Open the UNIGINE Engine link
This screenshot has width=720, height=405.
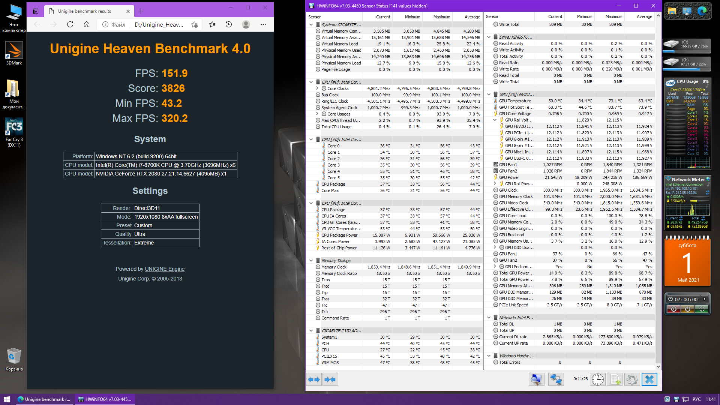click(x=165, y=269)
